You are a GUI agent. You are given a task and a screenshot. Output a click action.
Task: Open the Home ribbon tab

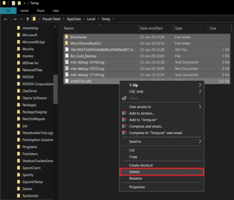point(24,11)
